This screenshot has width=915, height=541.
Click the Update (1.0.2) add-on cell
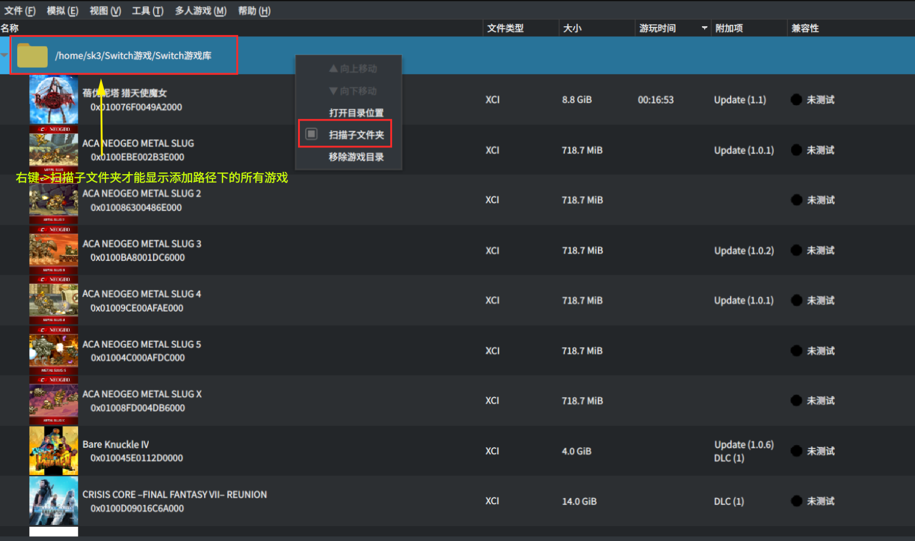tap(744, 250)
